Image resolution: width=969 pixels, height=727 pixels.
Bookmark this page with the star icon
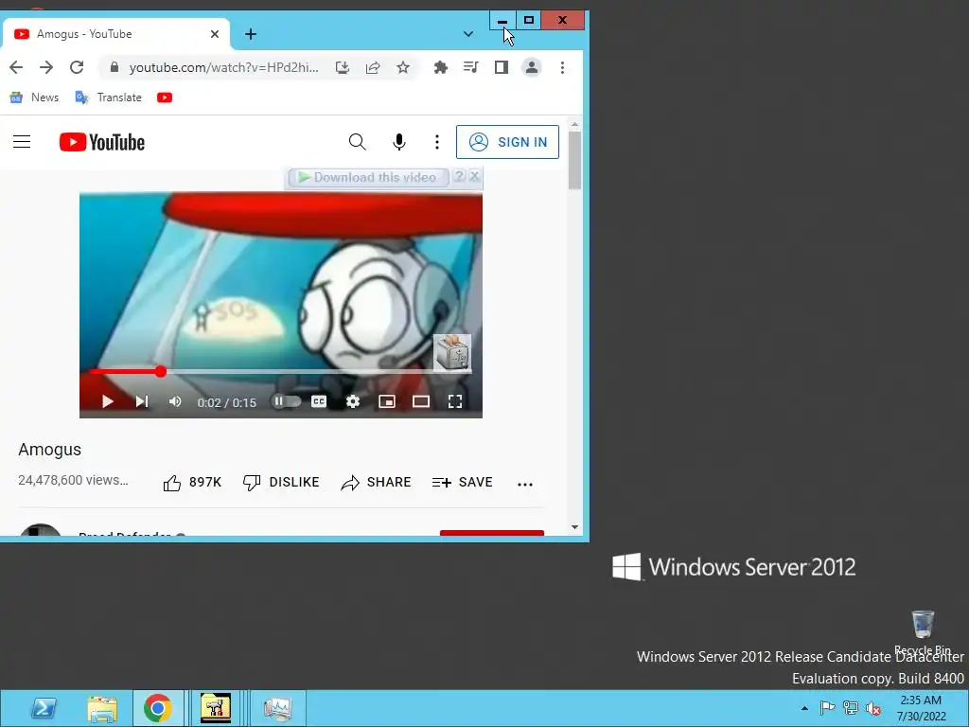(x=403, y=67)
